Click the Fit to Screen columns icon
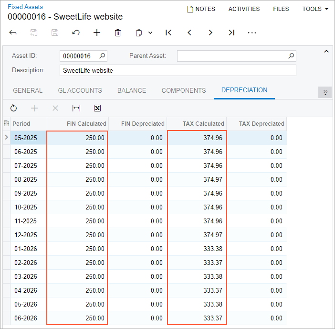Screen dimensions: 335x329 [x=76, y=108]
